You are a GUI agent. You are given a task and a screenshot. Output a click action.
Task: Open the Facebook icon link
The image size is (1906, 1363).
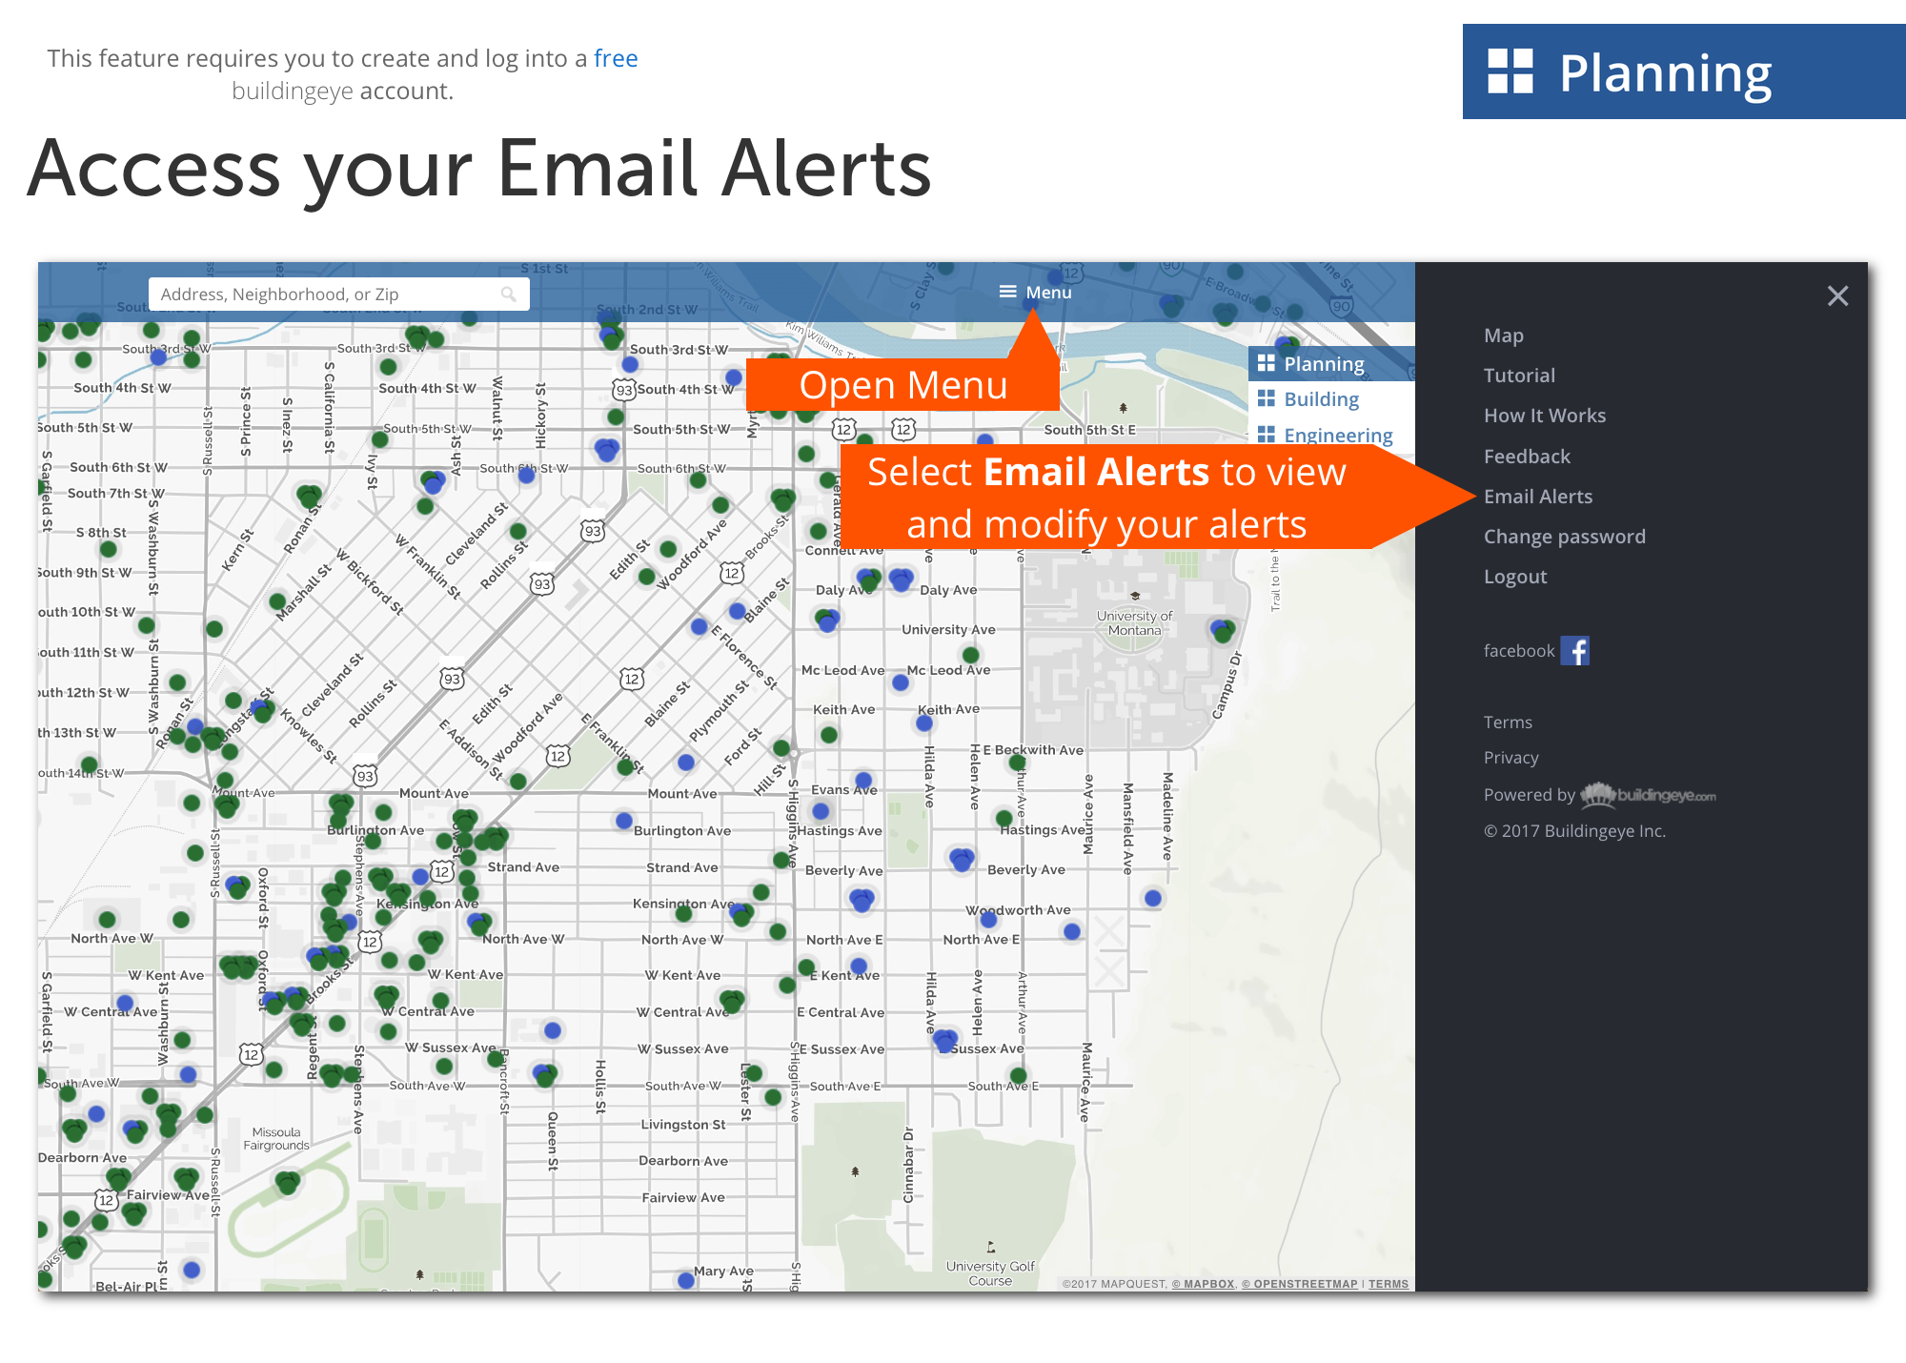pos(1575,651)
